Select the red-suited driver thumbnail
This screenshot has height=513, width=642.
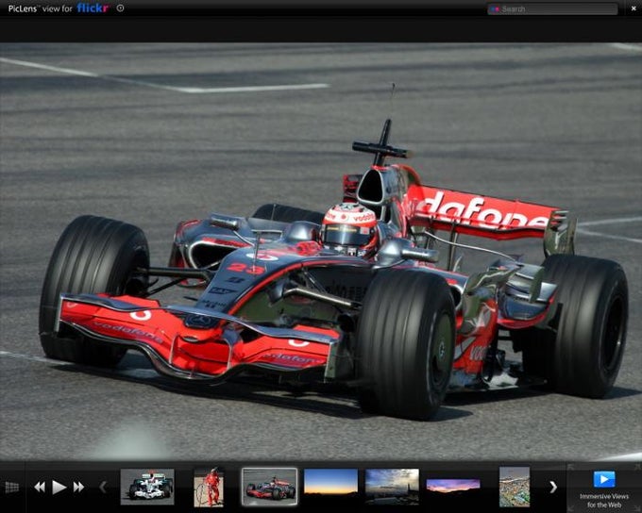click(209, 487)
